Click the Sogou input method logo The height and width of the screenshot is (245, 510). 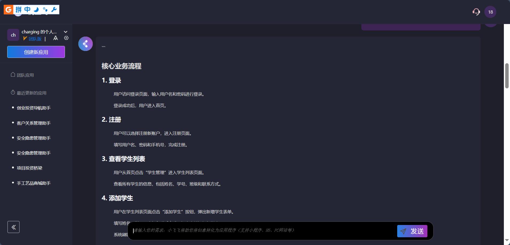8,10
